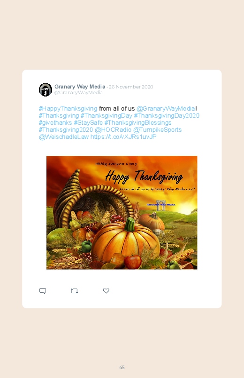244x378 pixels.
Task: Open the #StaySafe hashtag
Action: pos(88,122)
